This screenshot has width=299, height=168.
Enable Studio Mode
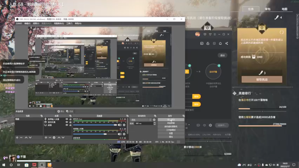pos(171,130)
